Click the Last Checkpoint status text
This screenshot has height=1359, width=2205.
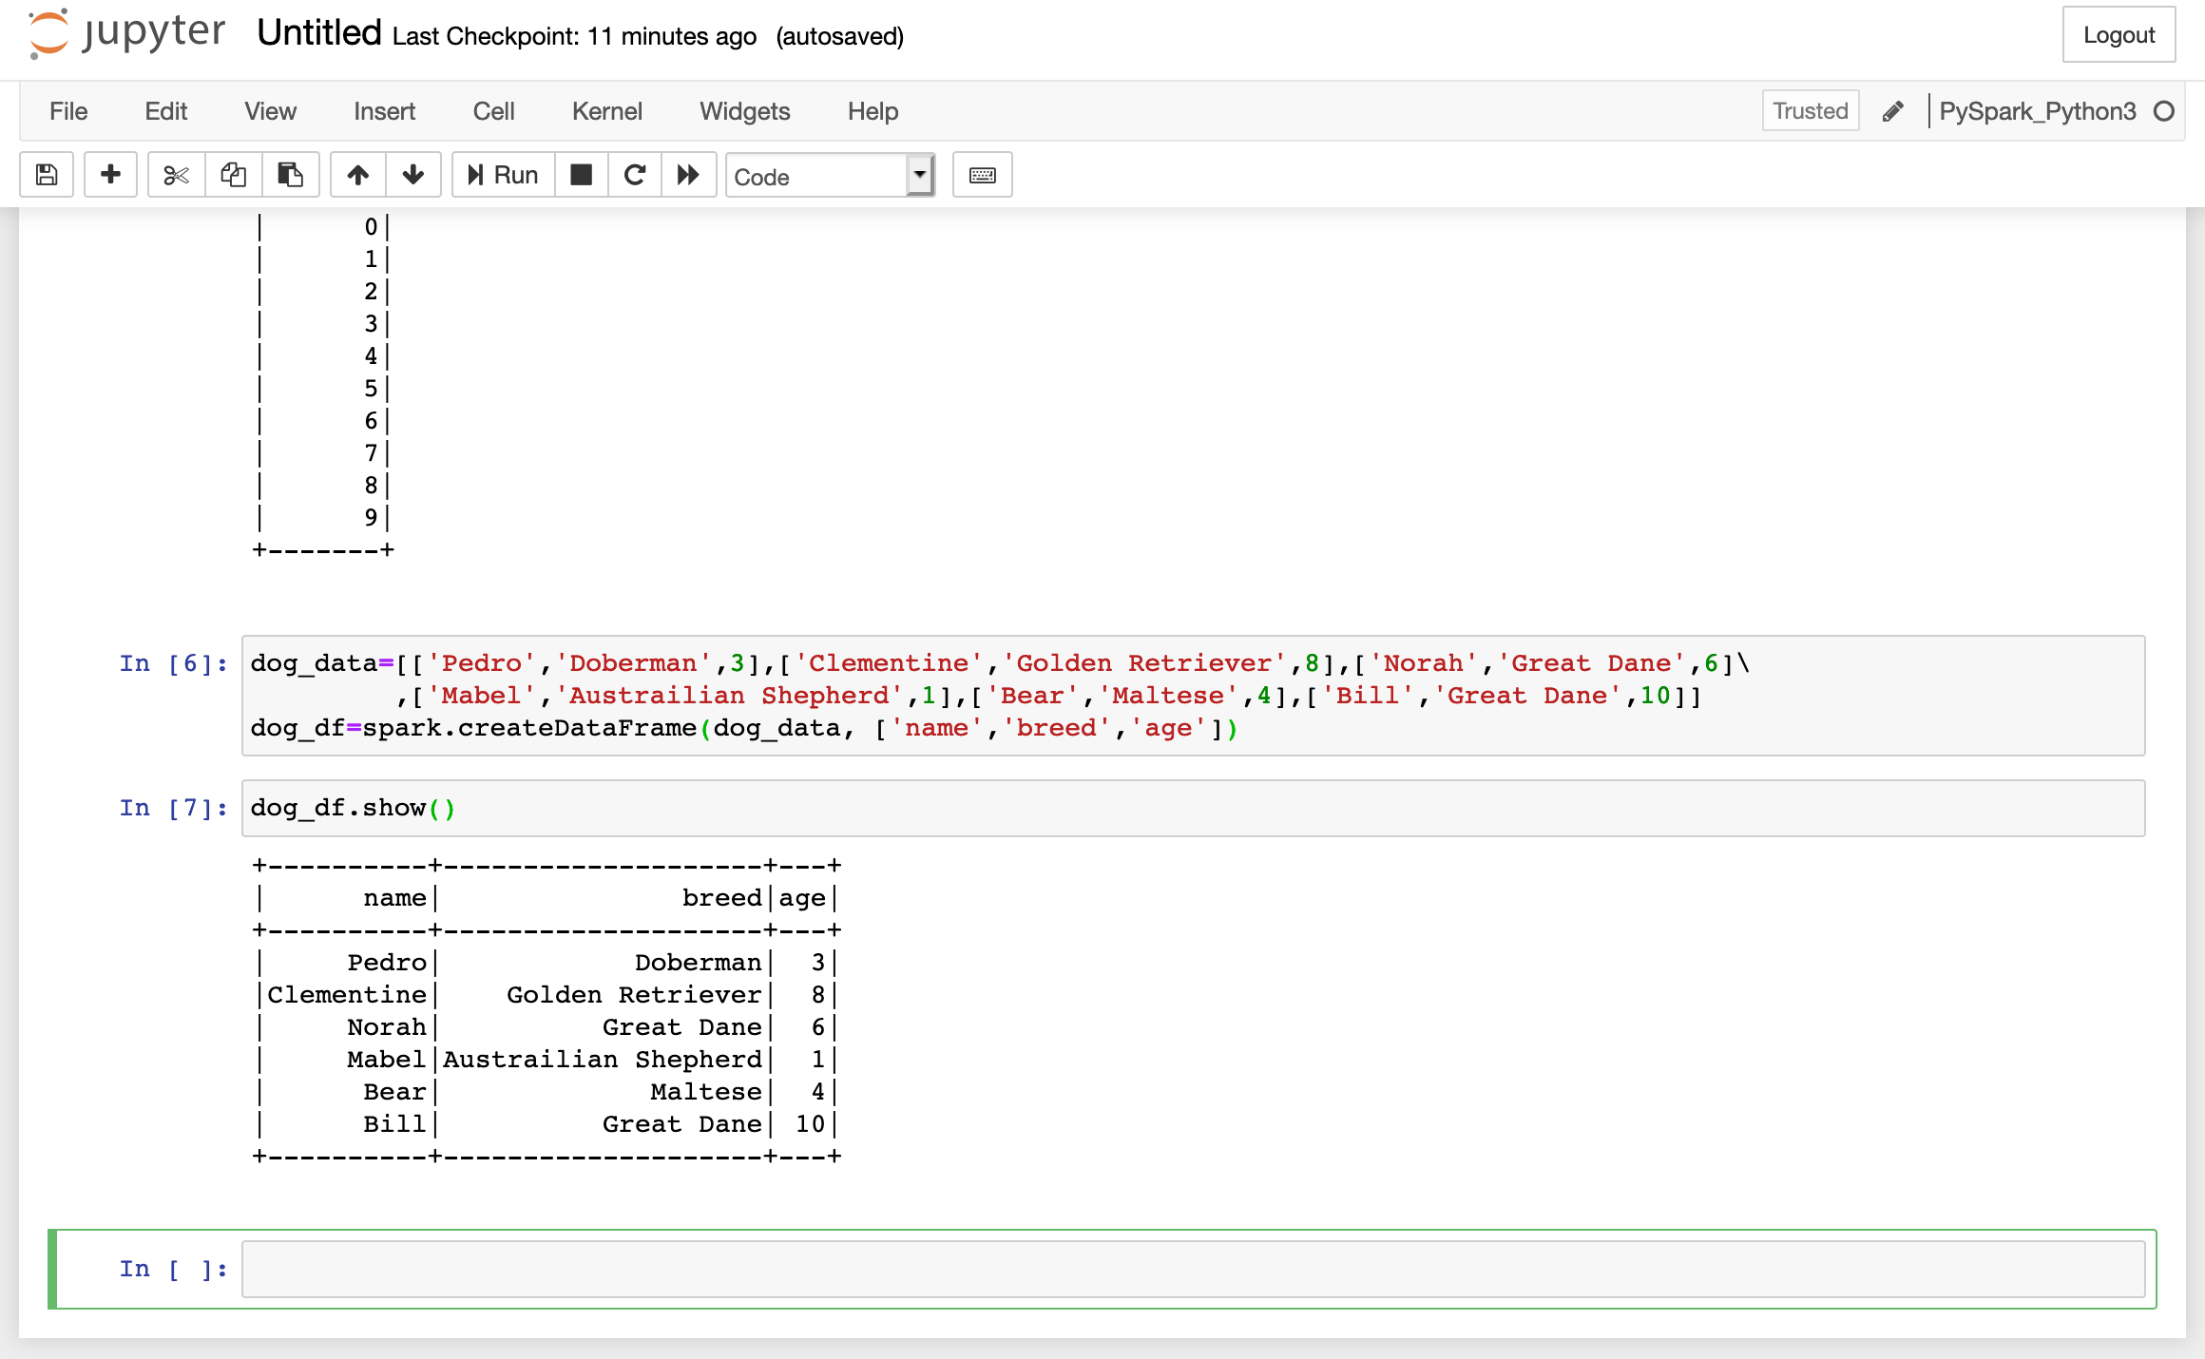coord(574,37)
